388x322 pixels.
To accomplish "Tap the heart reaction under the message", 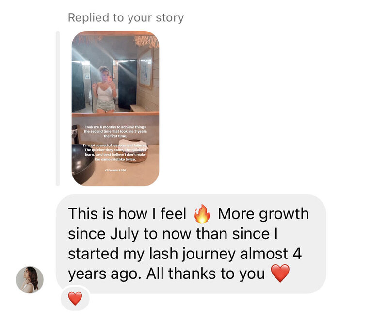I will (75, 298).
